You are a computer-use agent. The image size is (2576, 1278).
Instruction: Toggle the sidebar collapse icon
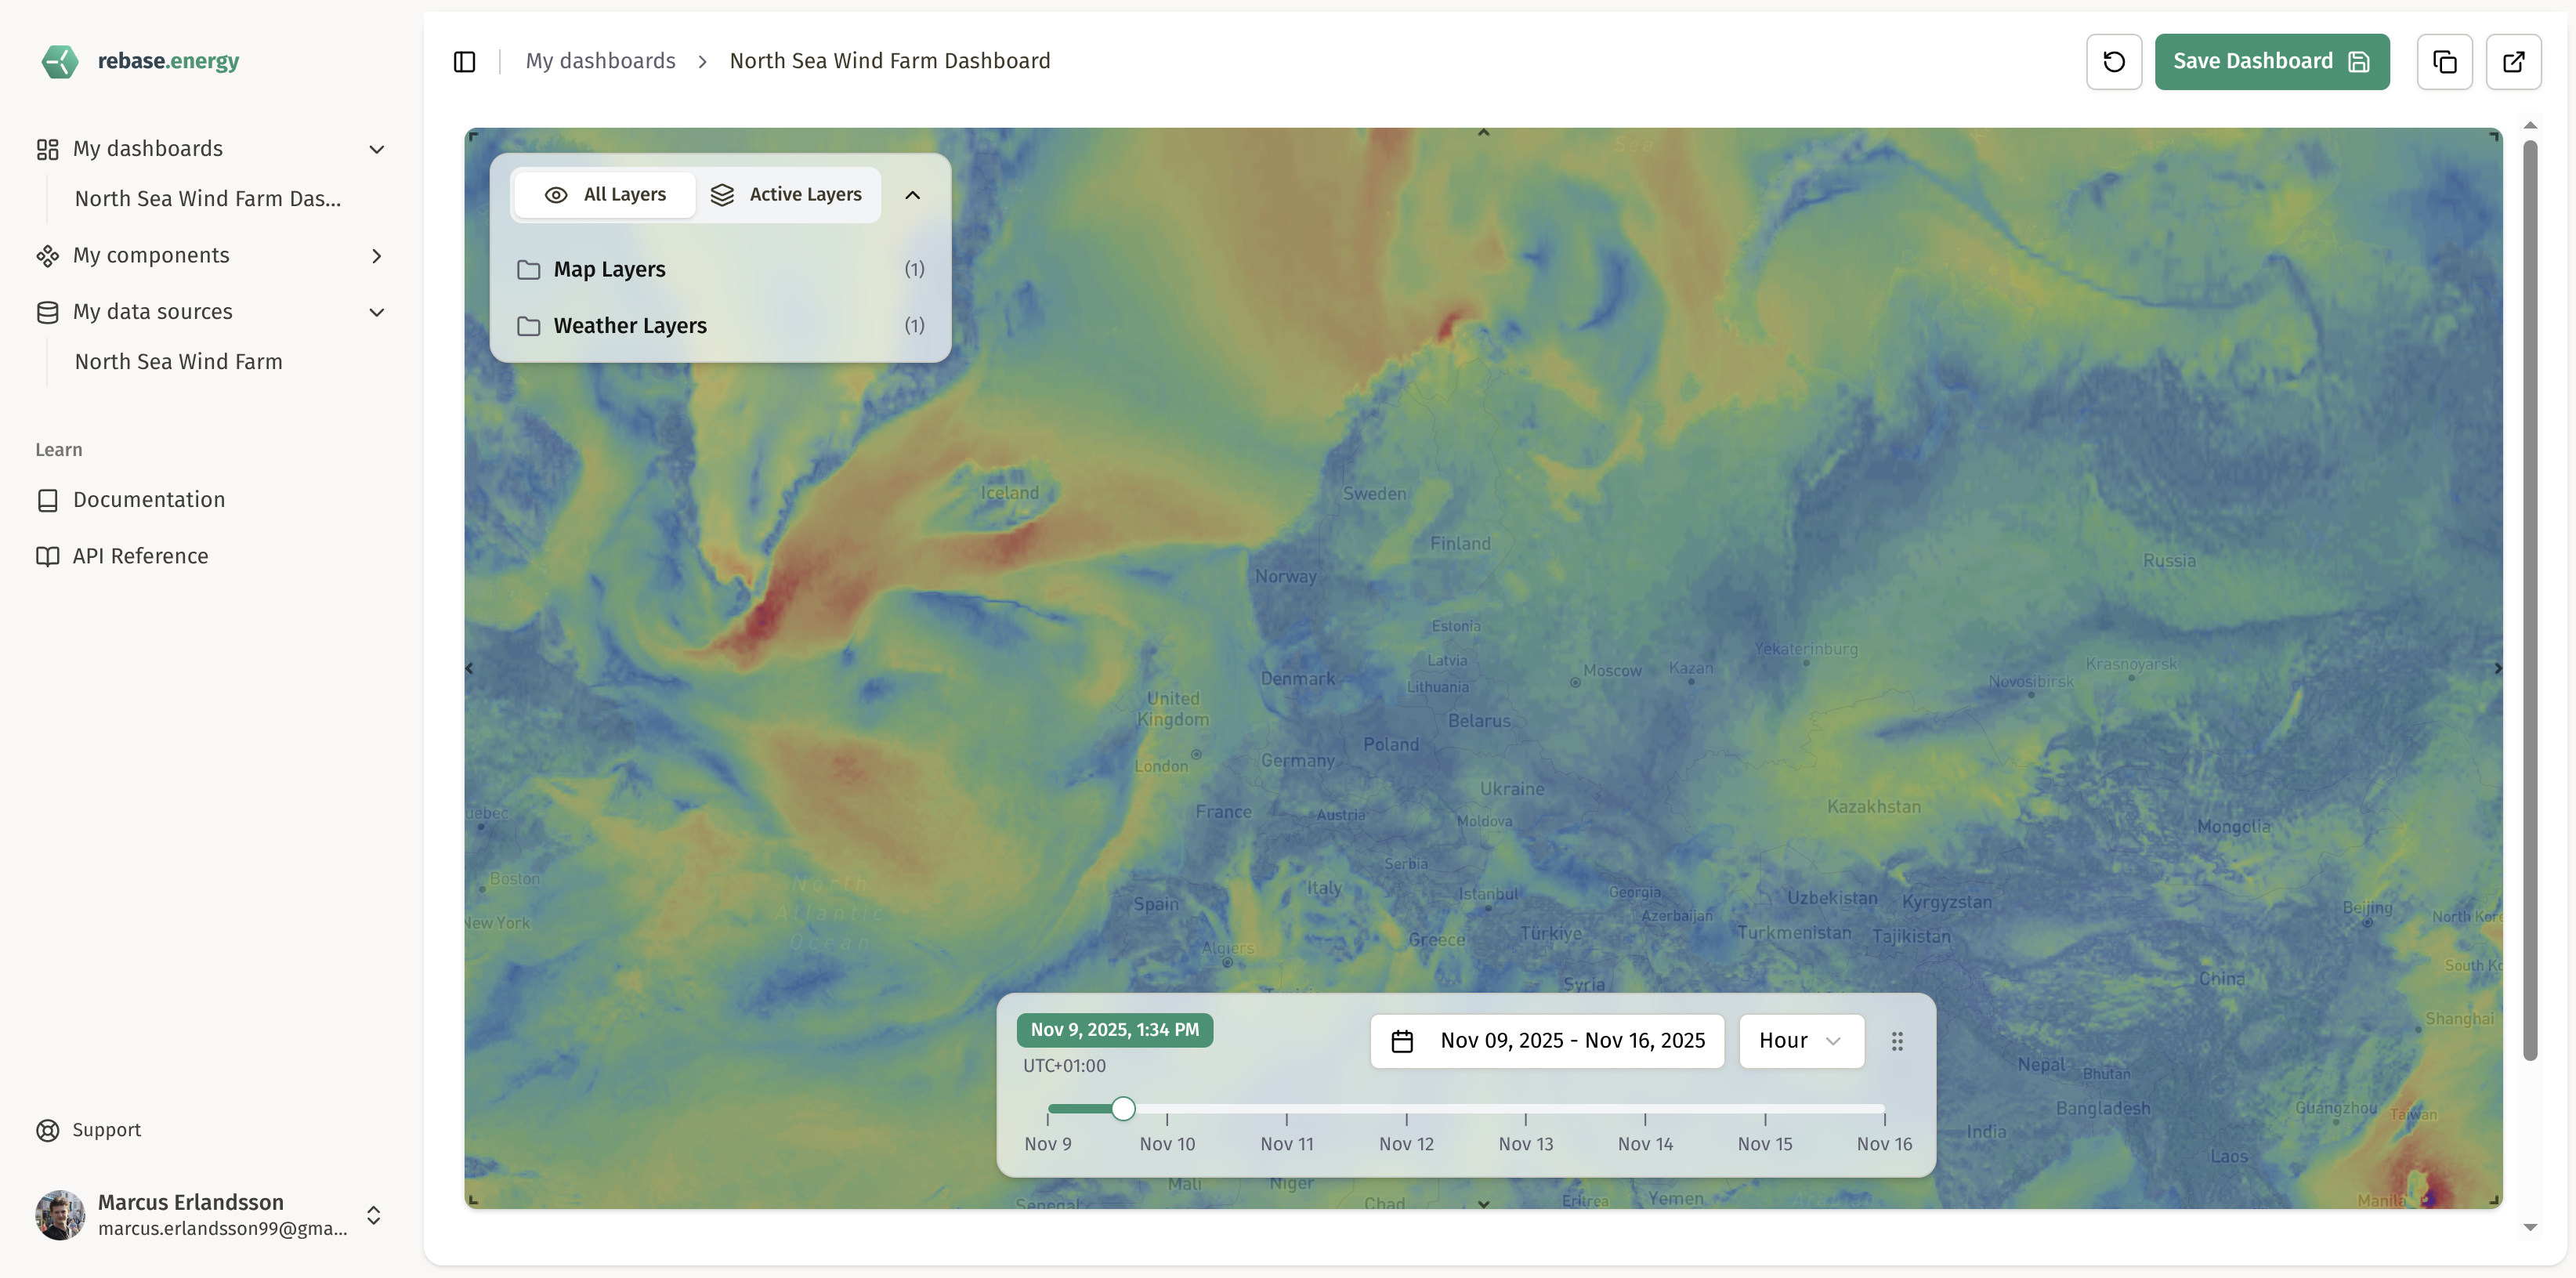[x=465, y=61]
